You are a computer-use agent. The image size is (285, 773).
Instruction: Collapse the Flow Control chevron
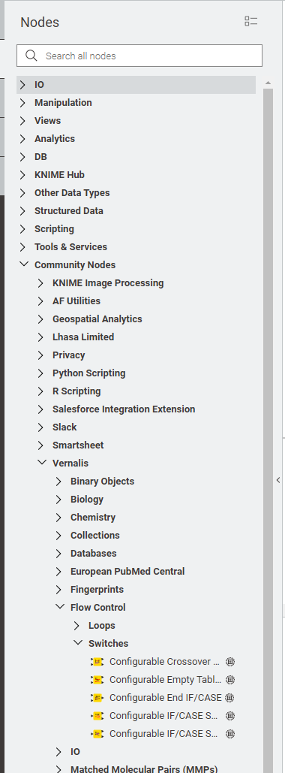[59, 607]
